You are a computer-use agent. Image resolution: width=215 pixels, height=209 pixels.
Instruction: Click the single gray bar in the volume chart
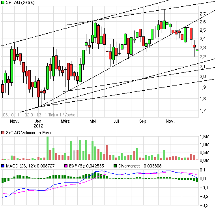[x=74, y=155]
